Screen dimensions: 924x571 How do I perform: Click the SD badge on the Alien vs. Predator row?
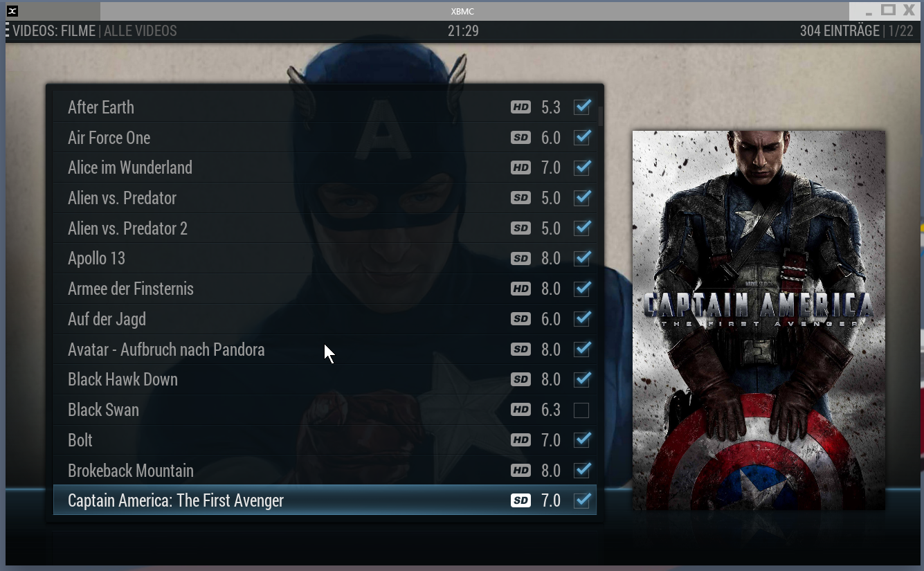tap(520, 198)
